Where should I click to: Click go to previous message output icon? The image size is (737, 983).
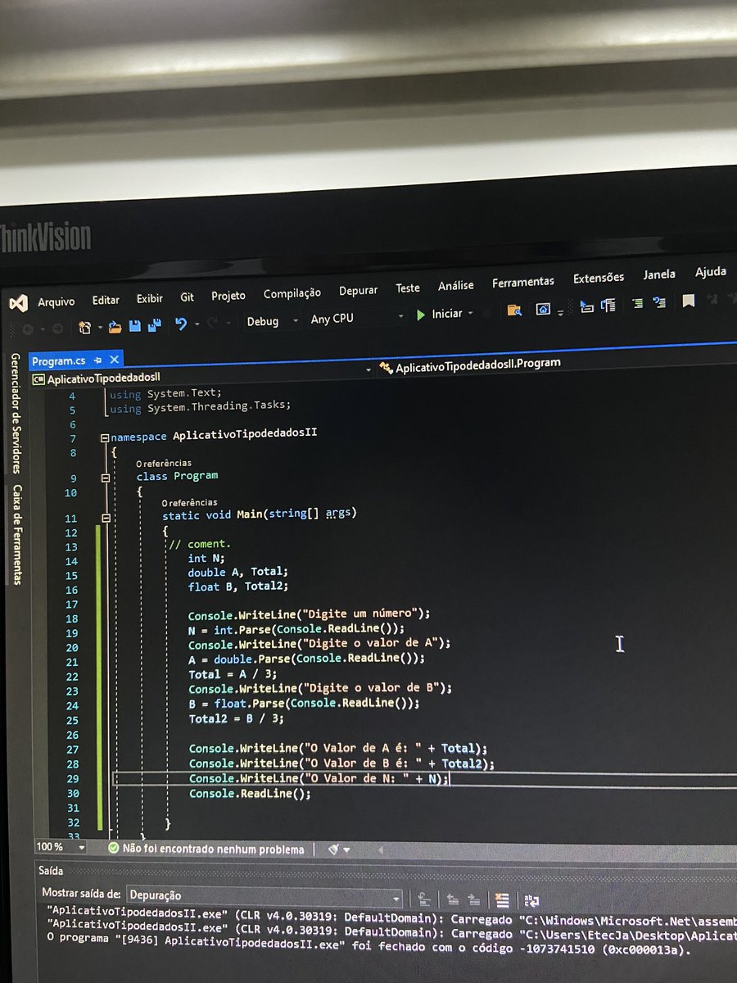coord(451,899)
